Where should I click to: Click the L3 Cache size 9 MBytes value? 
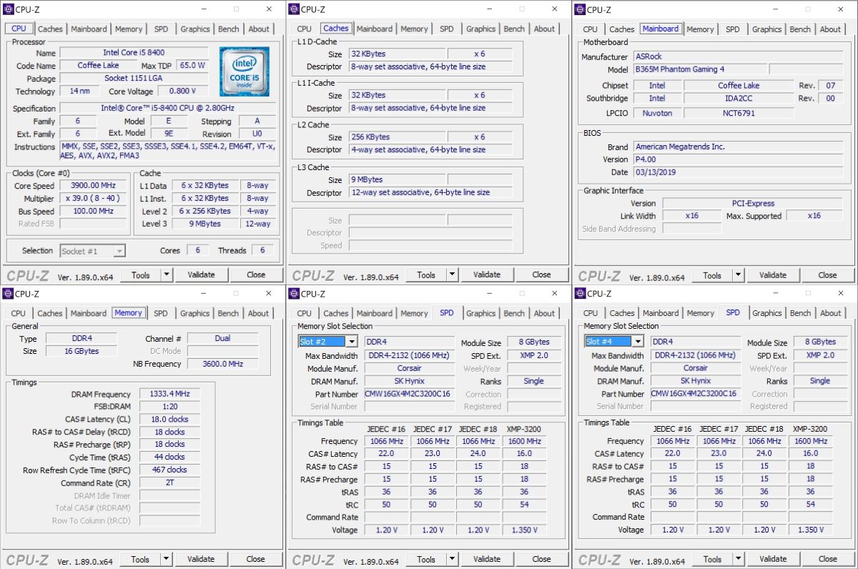click(x=397, y=180)
